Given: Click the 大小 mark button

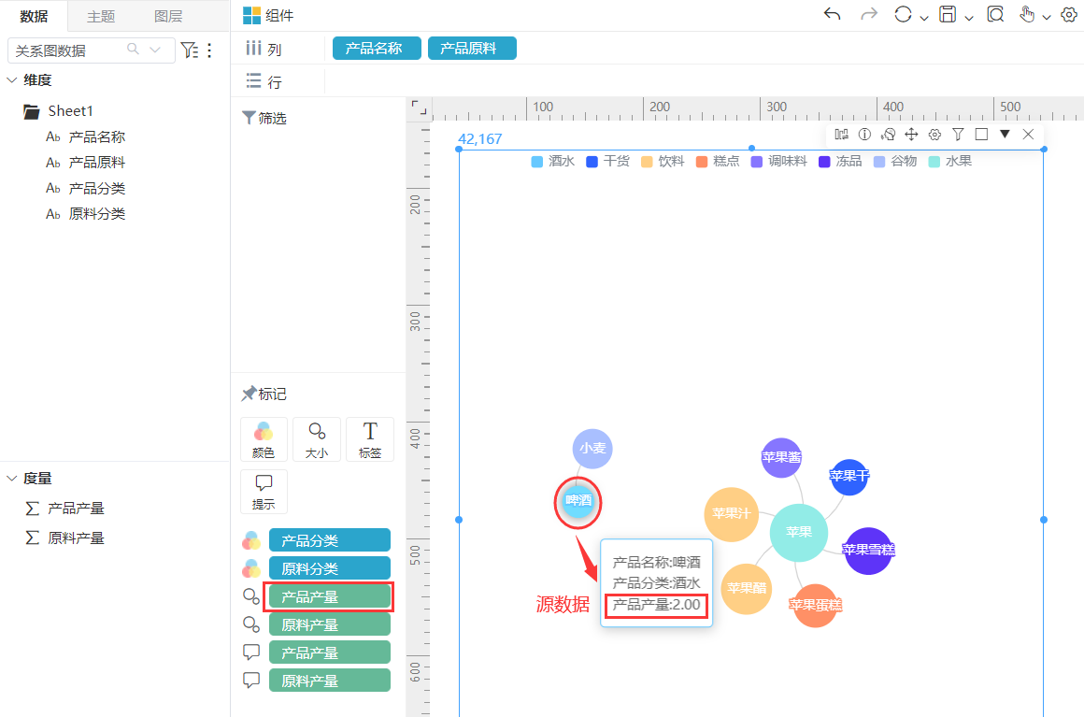Looking at the screenshot, I should click(x=317, y=439).
